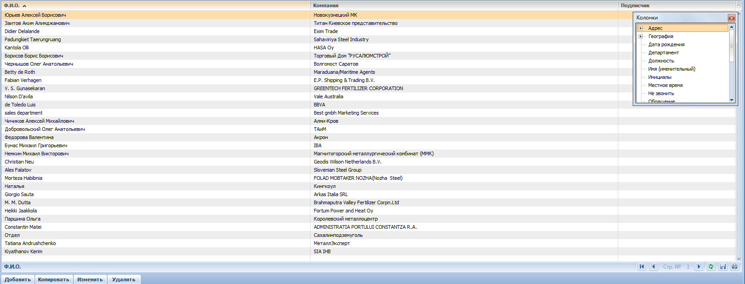Image resolution: width=745 pixels, height=284 pixels.
Task: Select Местное время in Колонки list
Action: [x=665, y=85]
